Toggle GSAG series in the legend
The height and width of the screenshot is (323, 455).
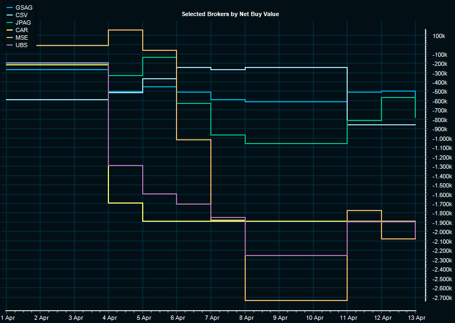tap(24, 8)
